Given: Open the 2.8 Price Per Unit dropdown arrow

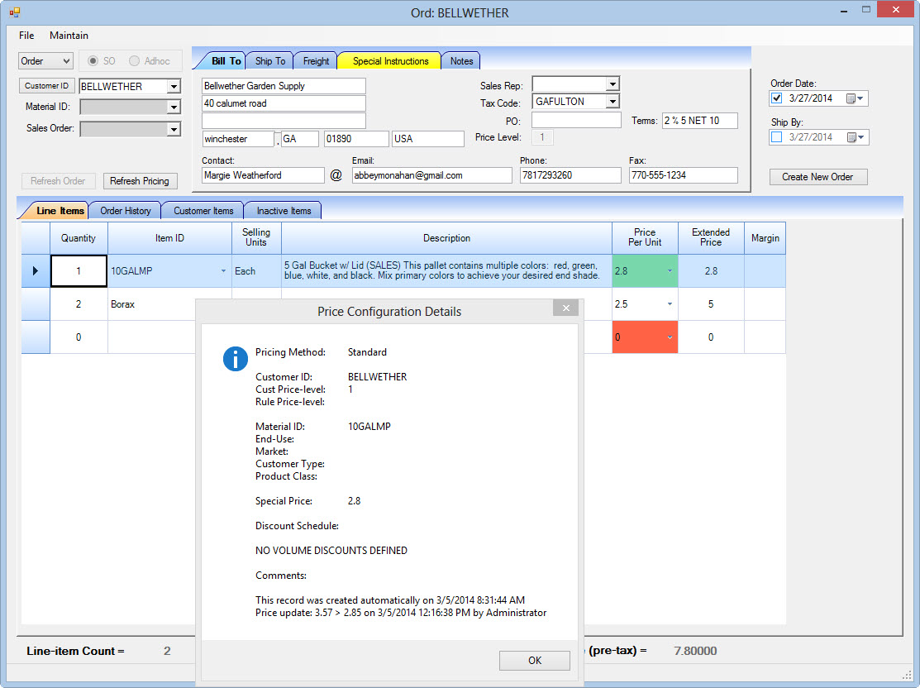Looking at the screenshot, I should click(670, 271).
